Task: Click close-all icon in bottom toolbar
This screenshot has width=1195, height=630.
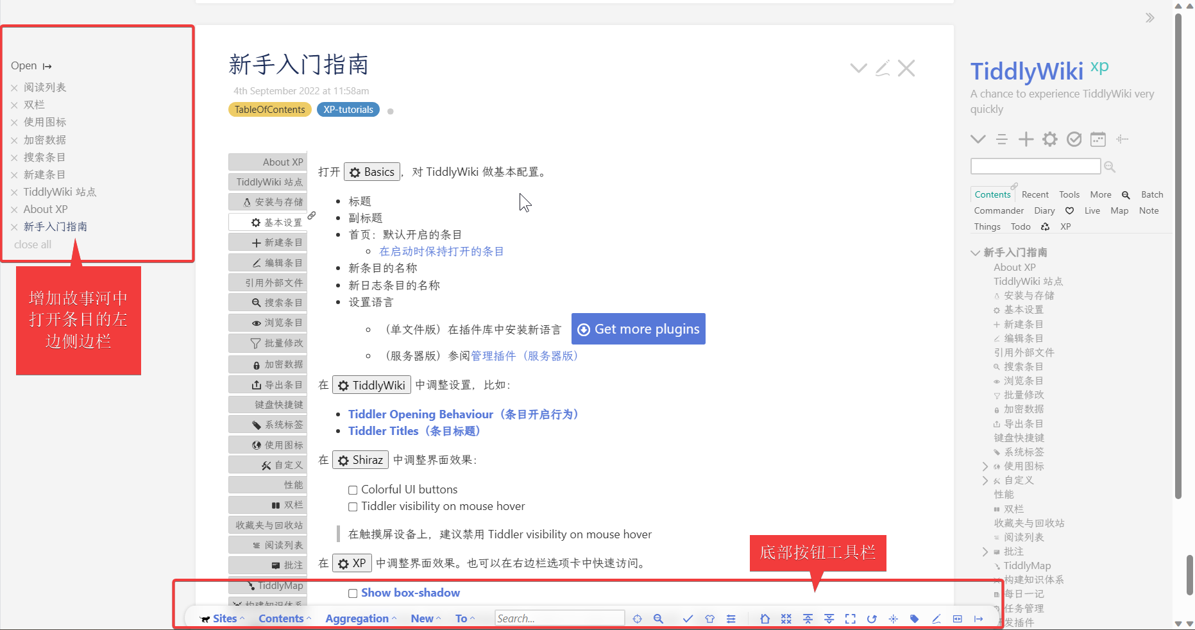Action: click(786, 618)
